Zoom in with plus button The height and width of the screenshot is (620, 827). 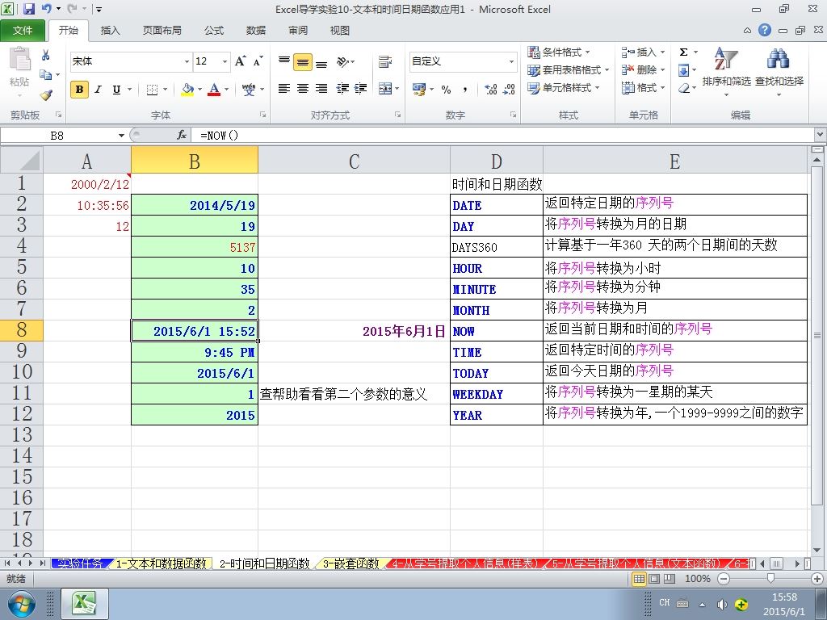coord(817,579)
